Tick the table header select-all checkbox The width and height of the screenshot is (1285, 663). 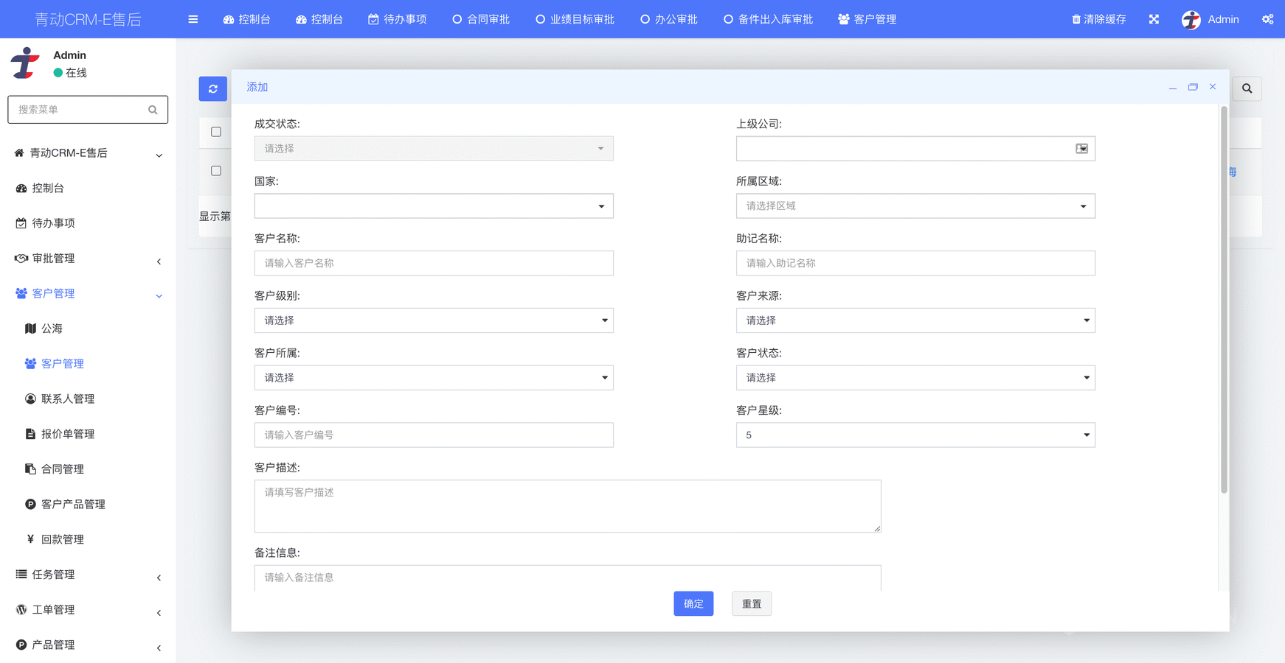(216, 132)
